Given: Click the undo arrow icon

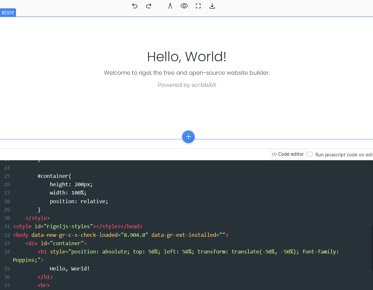Looking at the screenshot, I should (135, 6).
